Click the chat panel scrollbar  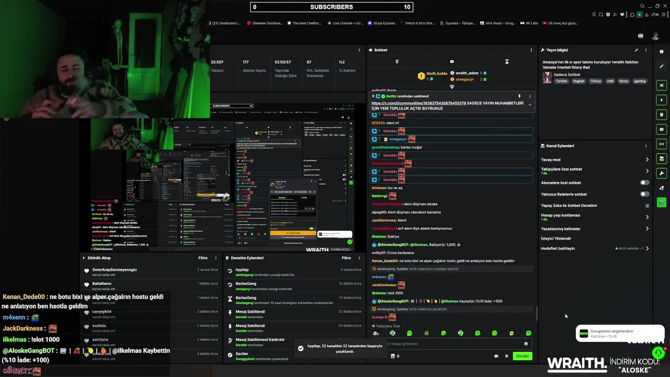click(x=537, y=313)
